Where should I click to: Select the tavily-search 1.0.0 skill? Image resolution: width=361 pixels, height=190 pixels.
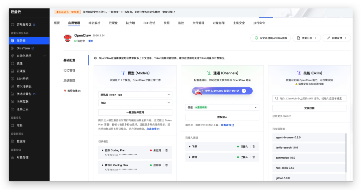(x=309, y=148)
